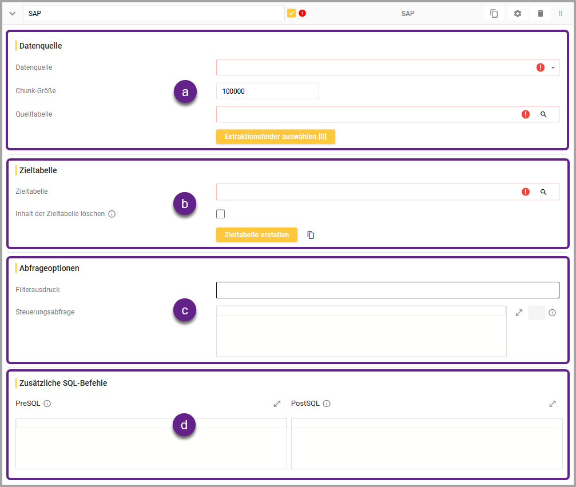Click info icon next to PostSQL
This screenshot has width=576, height=487.
(x=327, y=404)
